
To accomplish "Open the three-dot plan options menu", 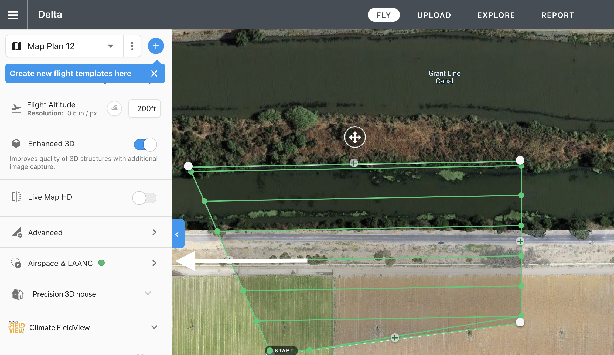I will 132,46.
